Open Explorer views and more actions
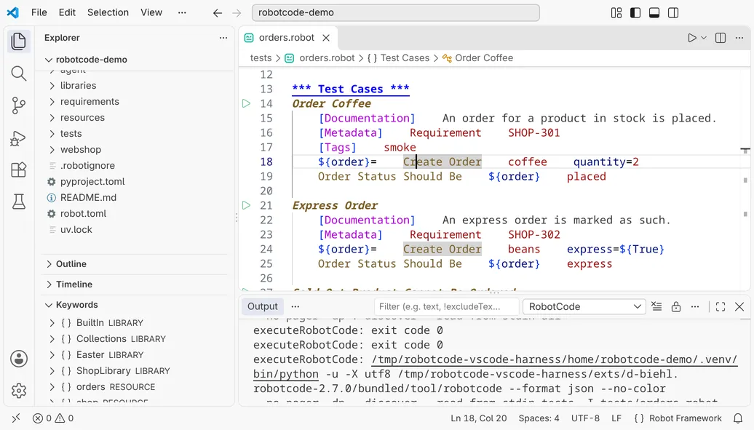 (x=223, y=38)
